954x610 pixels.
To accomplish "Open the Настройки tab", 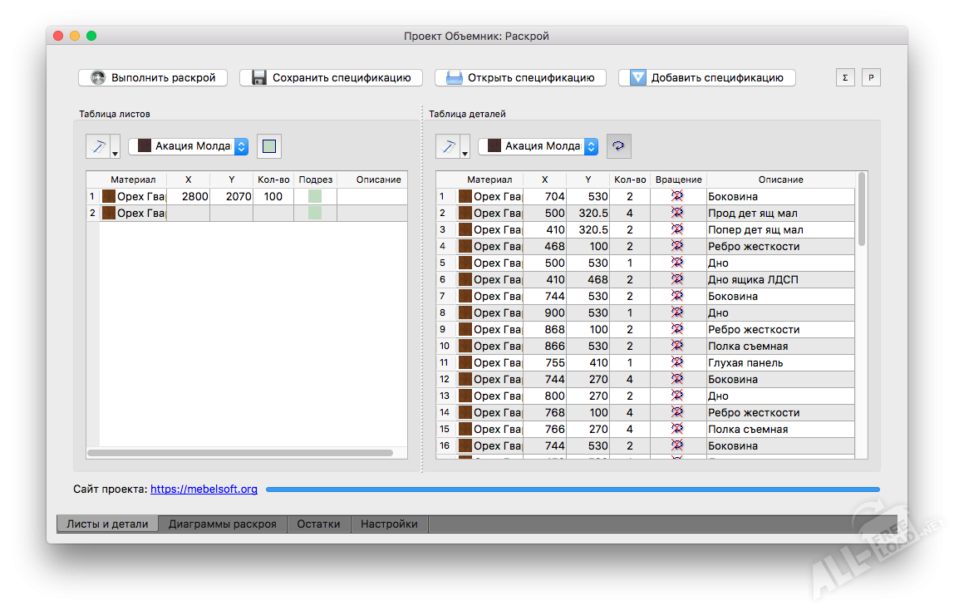I will [389, 524].
